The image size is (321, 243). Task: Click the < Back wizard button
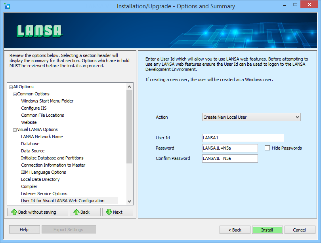(x=235, y=230)
